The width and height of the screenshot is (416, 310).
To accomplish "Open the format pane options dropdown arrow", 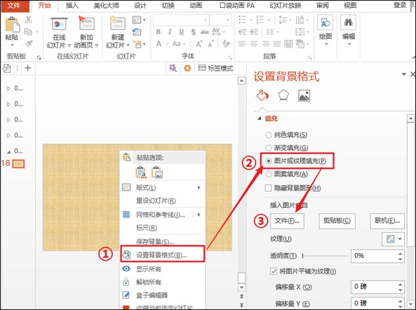I will pyautogui.click(x=404, y=74).
